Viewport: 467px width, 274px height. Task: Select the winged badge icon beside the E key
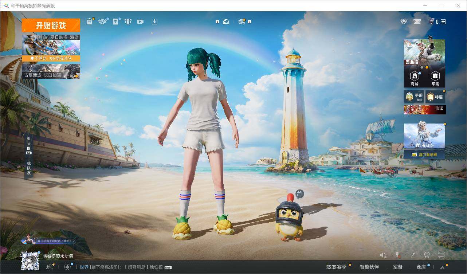(241, 21)
